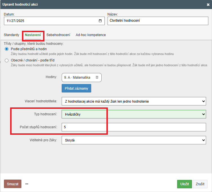Select 'Podle předmětů a hodin' radio option
This screenshot has height=192, width=212.
click(7, 49)
